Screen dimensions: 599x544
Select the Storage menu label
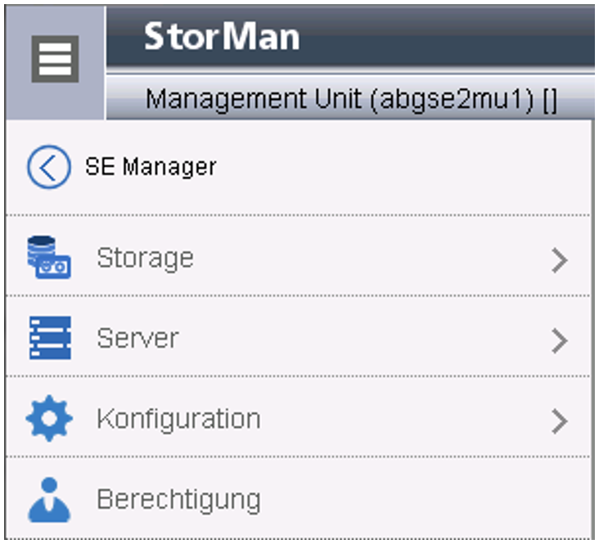point(145,258)
